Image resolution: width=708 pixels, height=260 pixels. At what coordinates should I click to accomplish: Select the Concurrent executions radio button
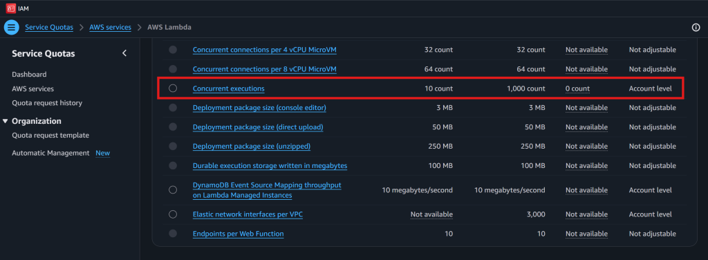[173, 89]
